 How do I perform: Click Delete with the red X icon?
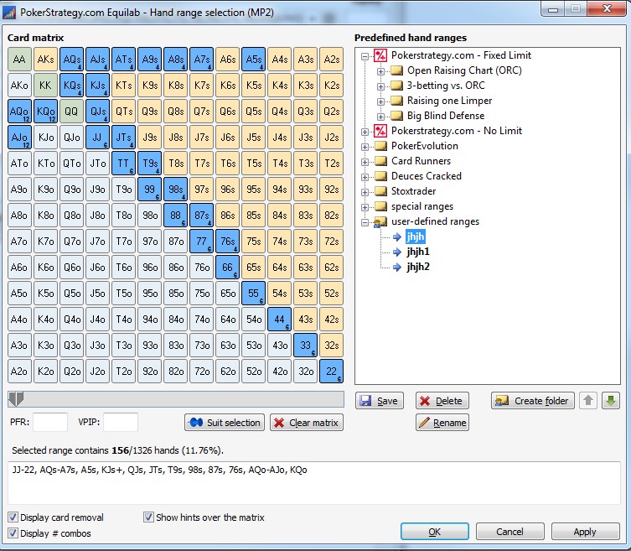442,401
